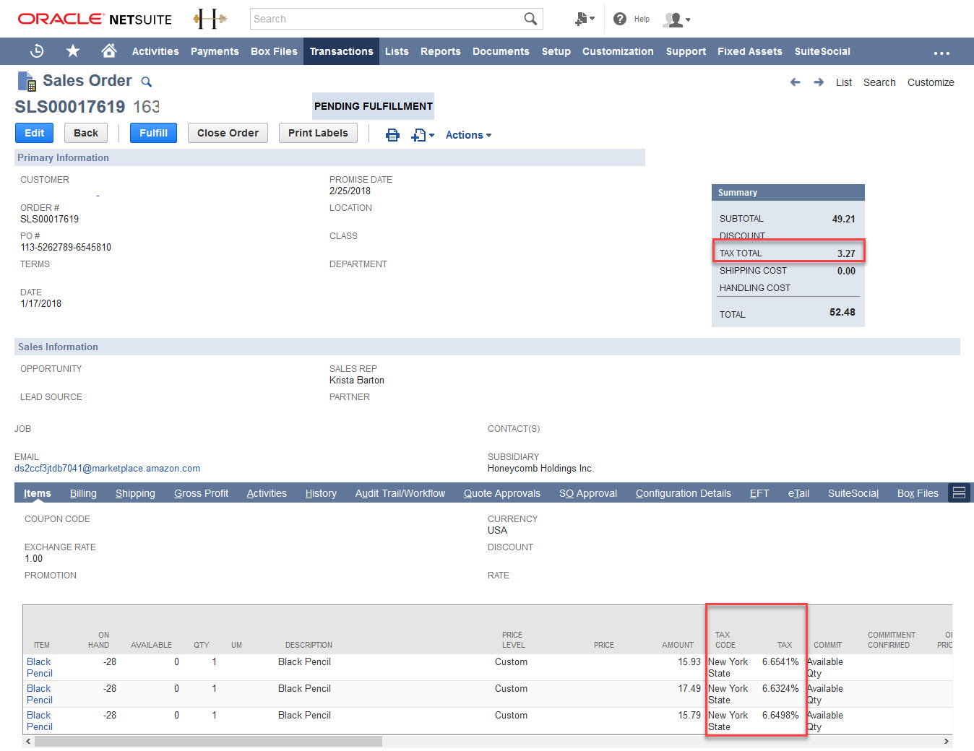Switch to the eTail subtab

point(798,493)
